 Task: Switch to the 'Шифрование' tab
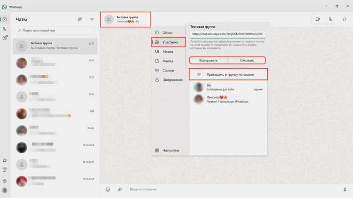click(x=169, y=80)
